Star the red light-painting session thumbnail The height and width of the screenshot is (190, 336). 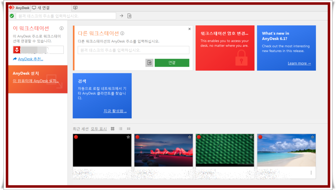[x=190, y=137]
